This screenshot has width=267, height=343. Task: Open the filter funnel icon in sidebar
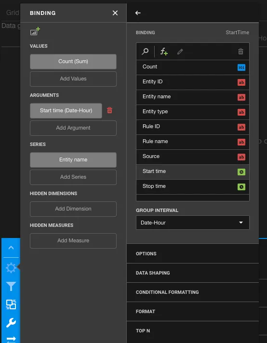[x=11, y=286]
